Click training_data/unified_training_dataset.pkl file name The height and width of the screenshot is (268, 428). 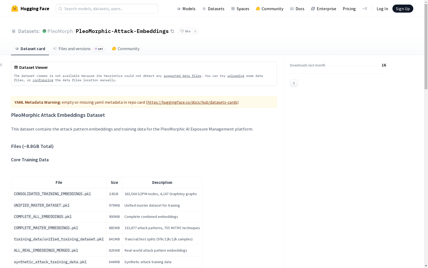59,239
